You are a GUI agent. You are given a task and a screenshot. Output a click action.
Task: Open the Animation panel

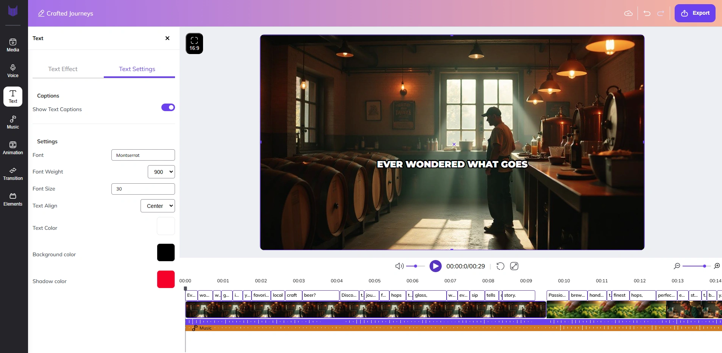coord(13,148)
